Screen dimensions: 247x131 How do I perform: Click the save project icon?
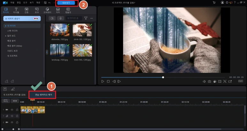pyautogui.click(x=45, y=3)
